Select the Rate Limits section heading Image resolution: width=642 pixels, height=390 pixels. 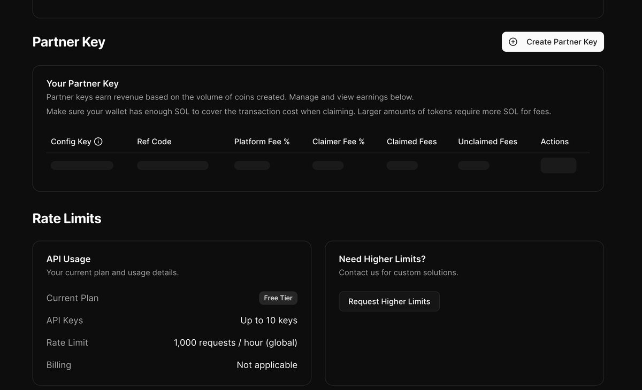click(66, 218)
